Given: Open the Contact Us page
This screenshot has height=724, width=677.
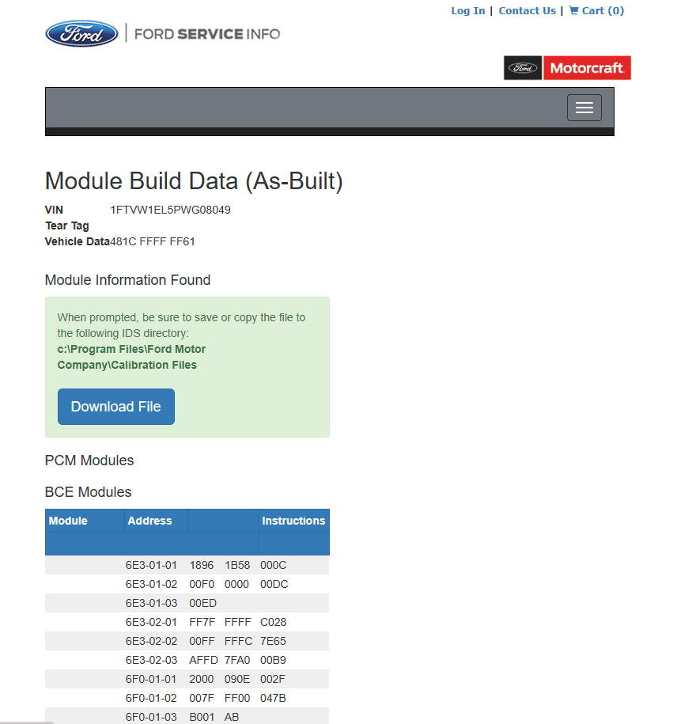Looking at the screenshot, I should click(x=527, y=11).
